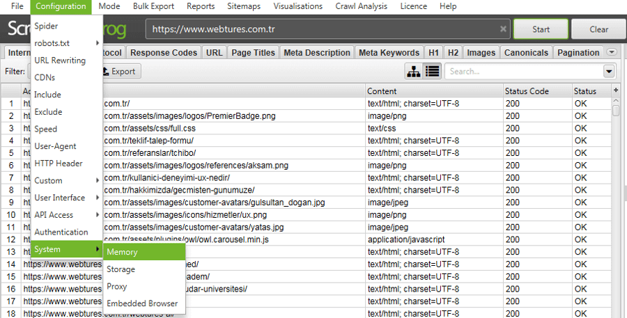This screenshot has height=318, width=627.
Task: Switch to tree view icon
Action: coord(414,72)
